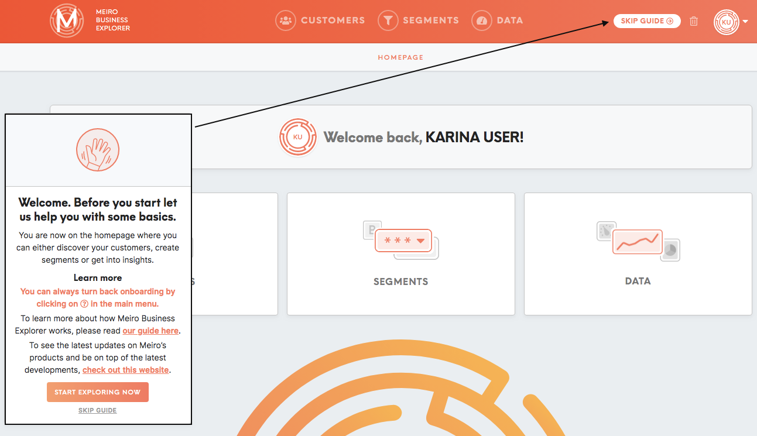Open the 'check out this website' link

pos(126,370)
